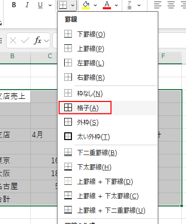Apply the yellow fill color
Screen dimensions: 186x224
(86, 5)
